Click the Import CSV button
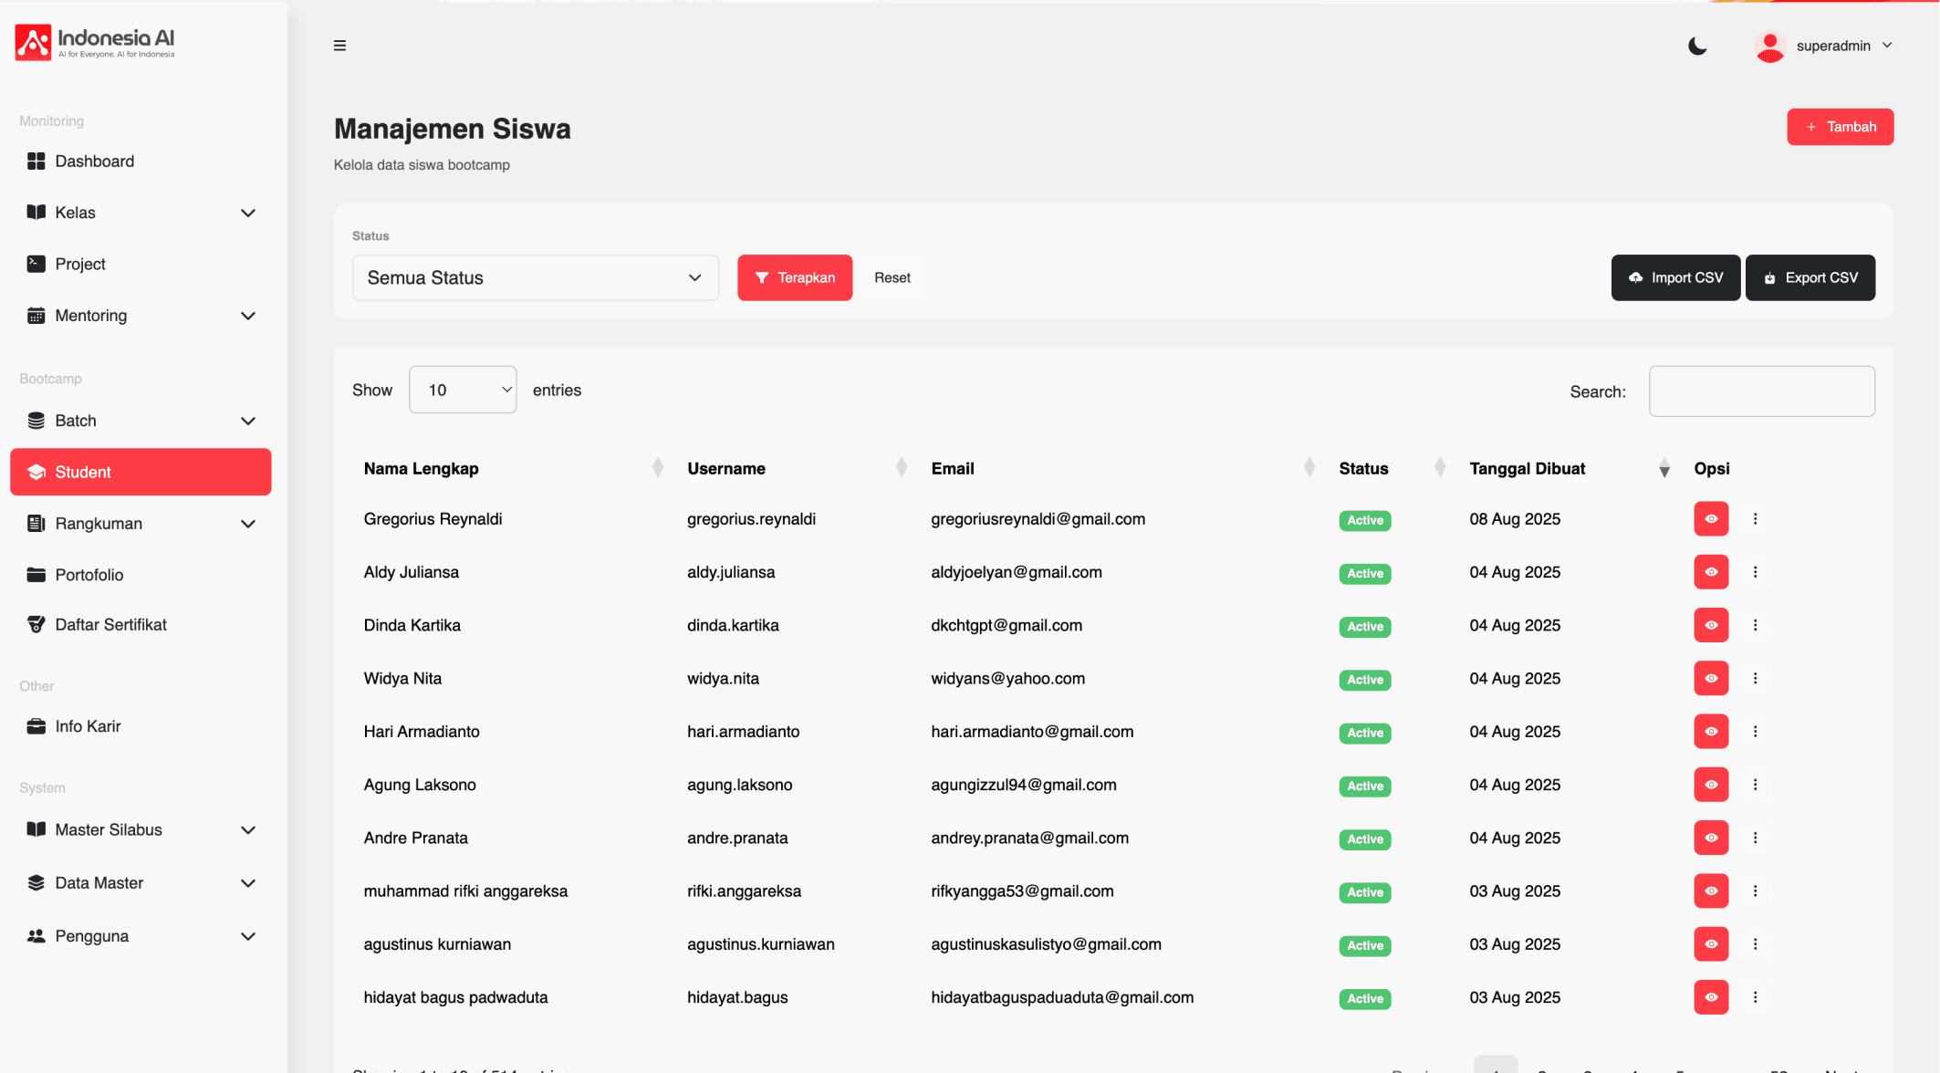 pos(1675,277)
